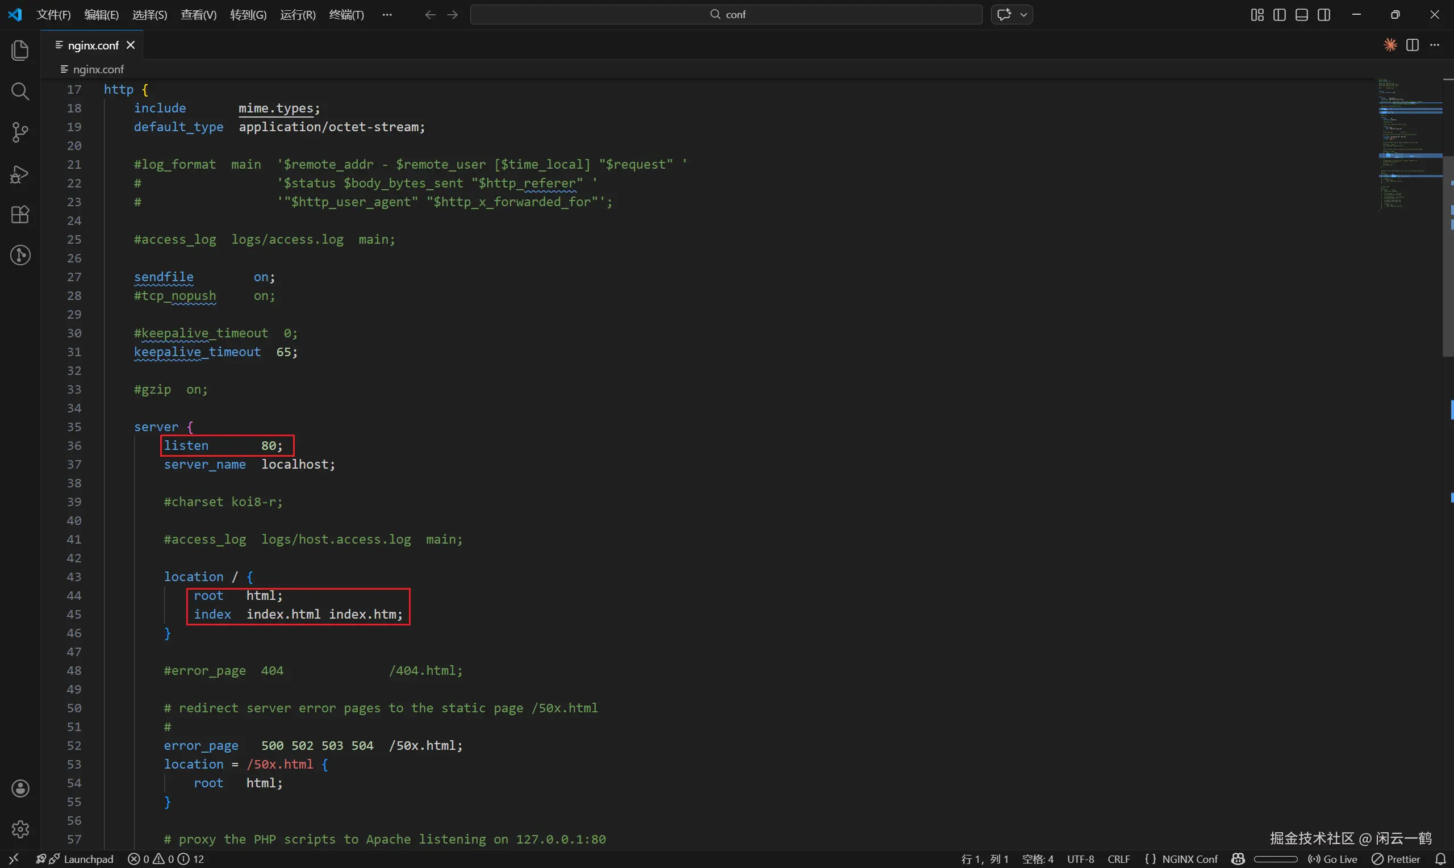The width and height of the screenshot is (1454, 868).
Task: Open the Search view in the activity bar
Action: click(20, 91)
